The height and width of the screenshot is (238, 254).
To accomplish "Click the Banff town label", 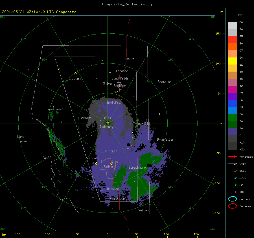I will pyautogui.click(x=47, y=158).
